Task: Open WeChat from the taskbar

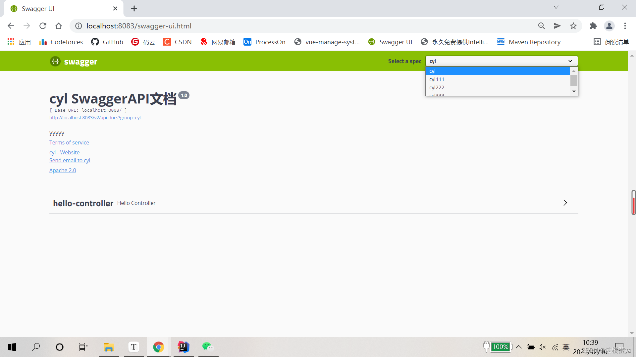Action: click(x=208, y=347)
